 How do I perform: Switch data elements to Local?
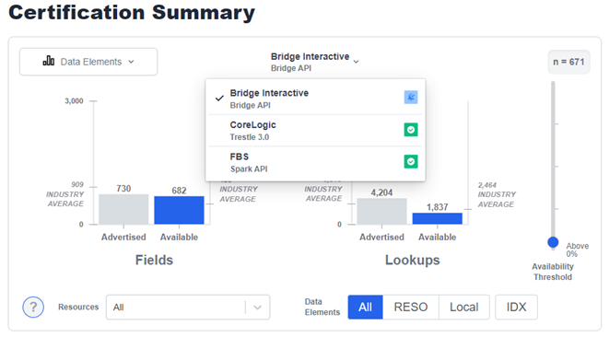pos(464,308)
